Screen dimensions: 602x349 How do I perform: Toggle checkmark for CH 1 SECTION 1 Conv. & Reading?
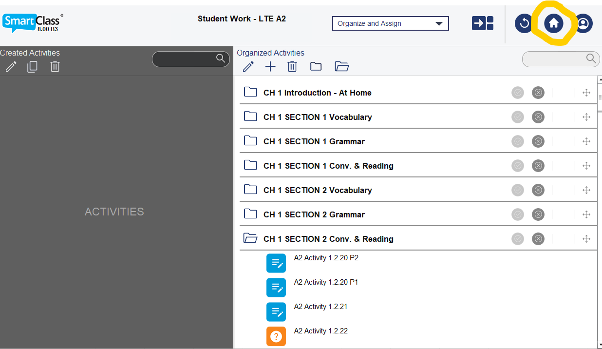518,166
